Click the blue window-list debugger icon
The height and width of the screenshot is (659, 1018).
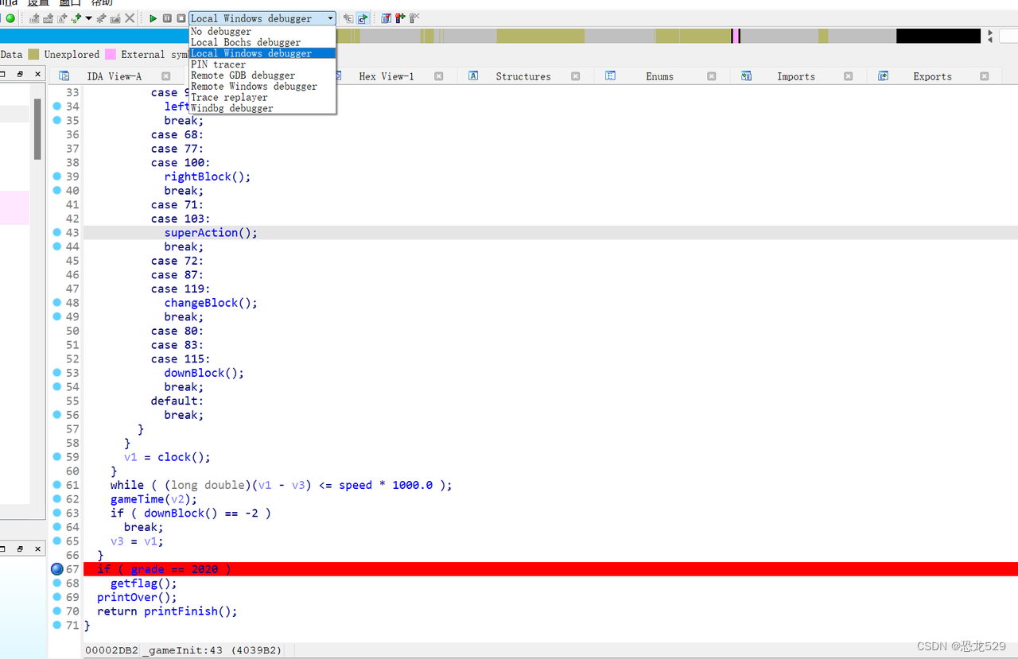386,18
